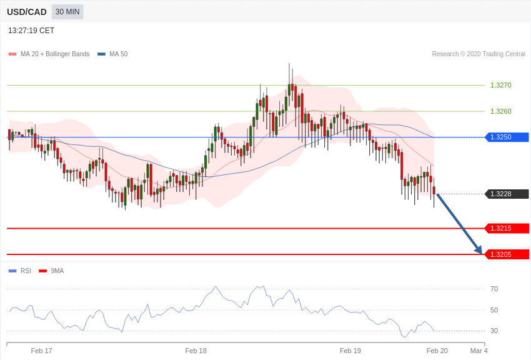Click the 1.3260 resistance level label

tap(501, 111)
